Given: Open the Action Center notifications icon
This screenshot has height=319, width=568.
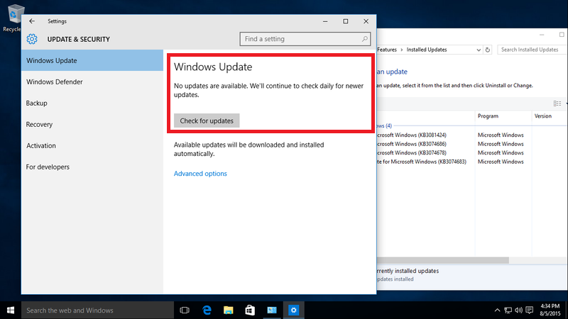Looking at the screenshot, I should point(529,310).
